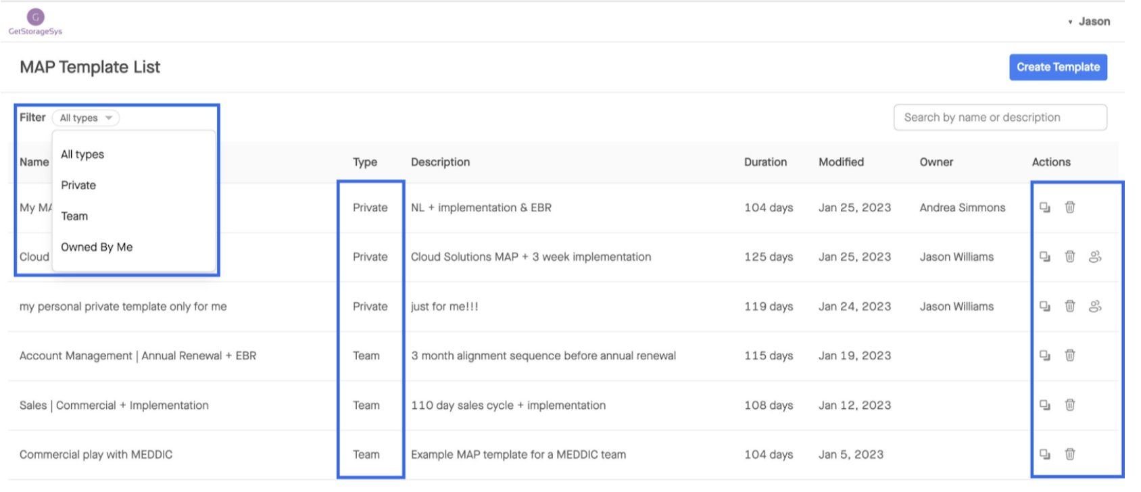Open Commercial play with MEDDIC template
The height and width of the screenshot is (492, 1141).
pos(96,454)
